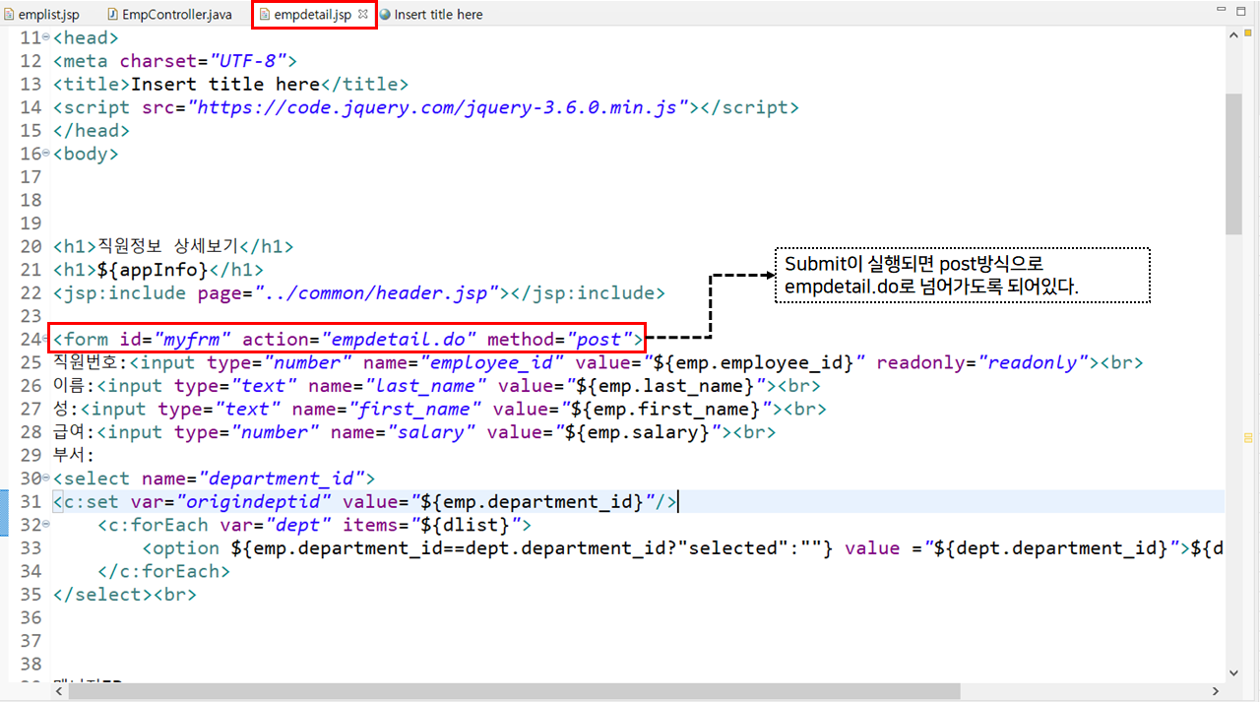Maximize the editor area
This screenshot has height=702, width=1260.
1242,10
